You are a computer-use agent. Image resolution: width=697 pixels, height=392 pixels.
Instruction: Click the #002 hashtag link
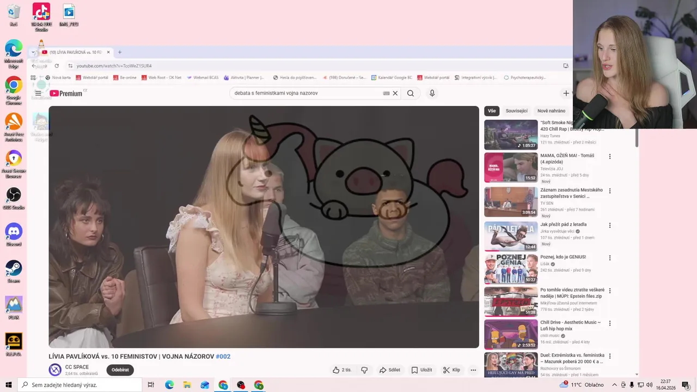point(223,357)
